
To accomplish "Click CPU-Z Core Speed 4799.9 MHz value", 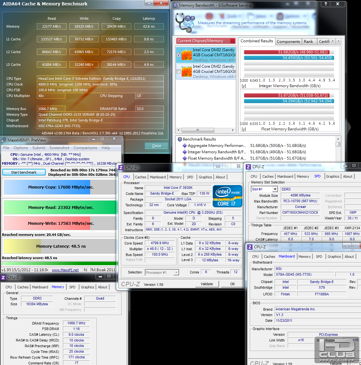I will point(160,243).
